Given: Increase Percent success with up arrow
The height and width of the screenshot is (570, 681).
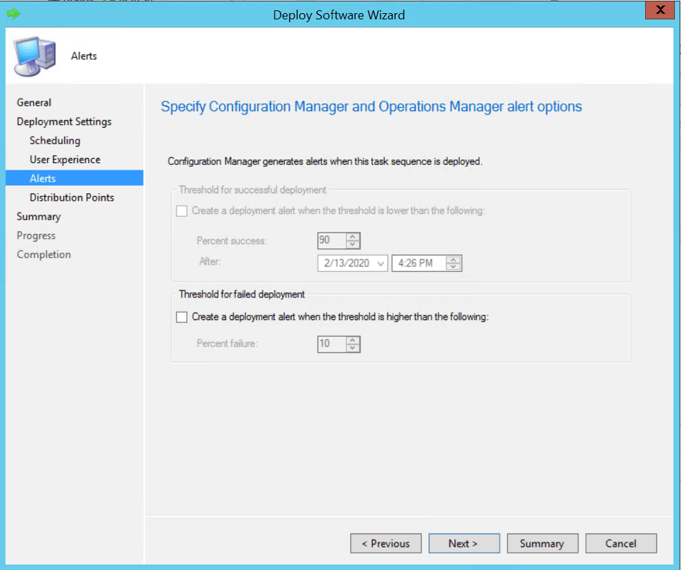Looking at the screenshot, I should point(353,237).
